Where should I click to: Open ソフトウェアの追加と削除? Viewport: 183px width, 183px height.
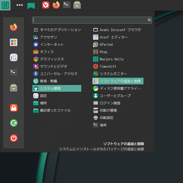[118, 81]
